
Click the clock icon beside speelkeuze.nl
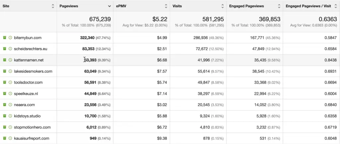coord(10,93)
